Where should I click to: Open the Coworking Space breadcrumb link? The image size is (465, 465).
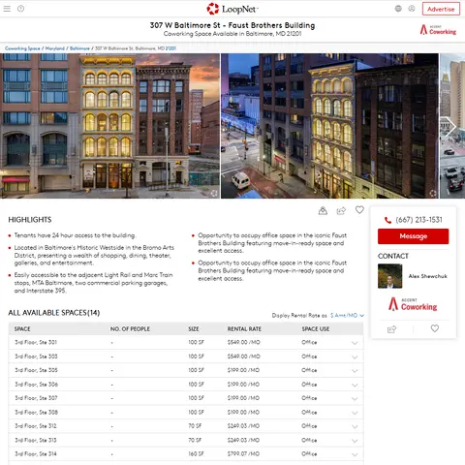click(22, 48)
